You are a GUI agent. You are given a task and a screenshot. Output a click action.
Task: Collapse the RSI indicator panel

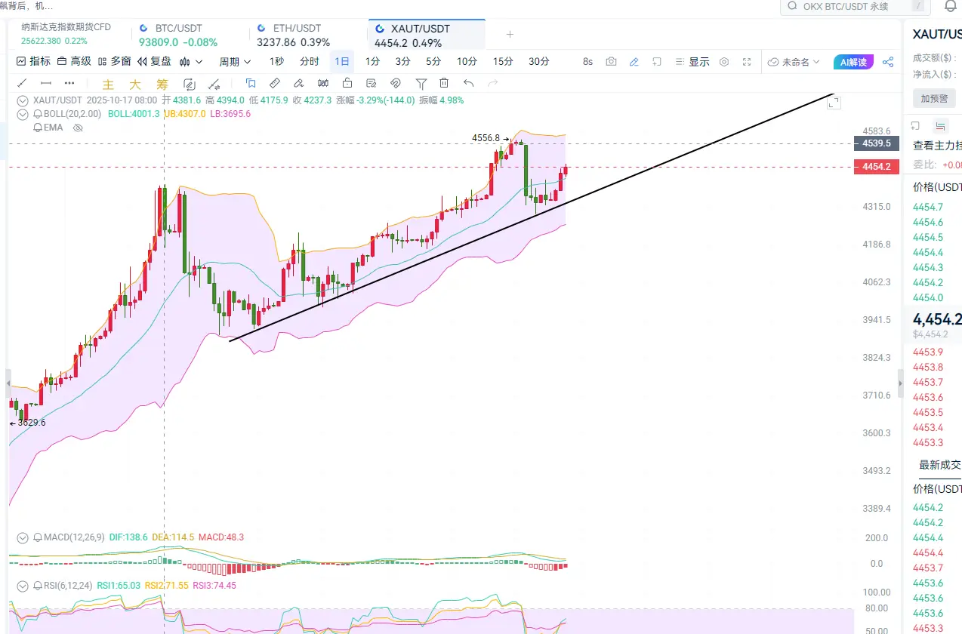point(23,586)
